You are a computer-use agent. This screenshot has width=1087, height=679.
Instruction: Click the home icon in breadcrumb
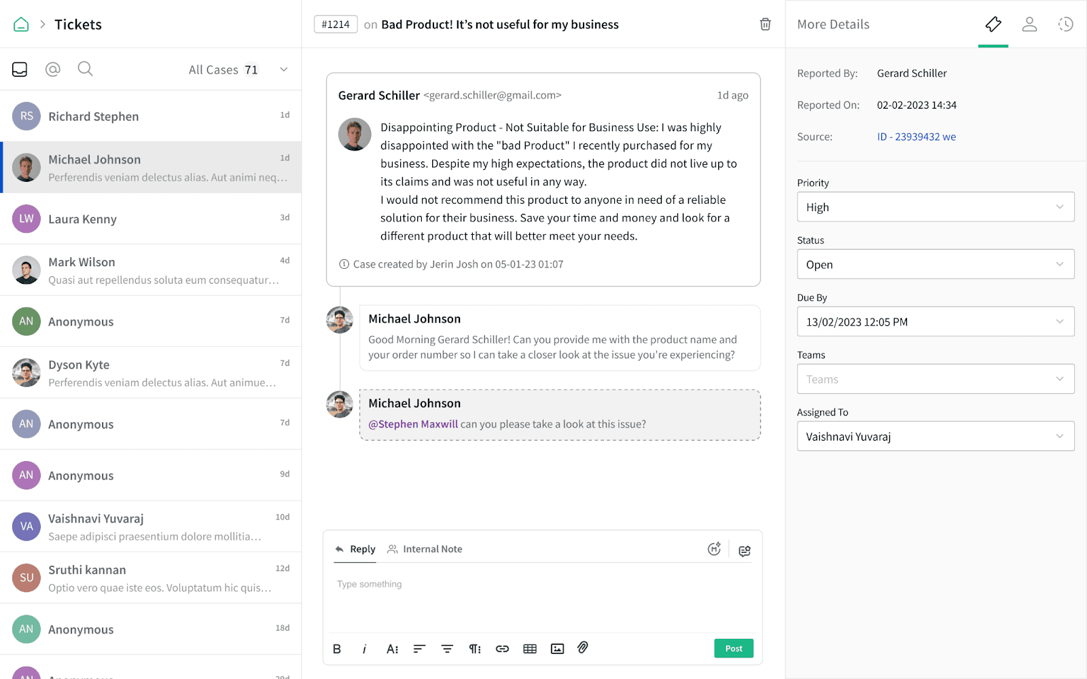pos(21,24)
